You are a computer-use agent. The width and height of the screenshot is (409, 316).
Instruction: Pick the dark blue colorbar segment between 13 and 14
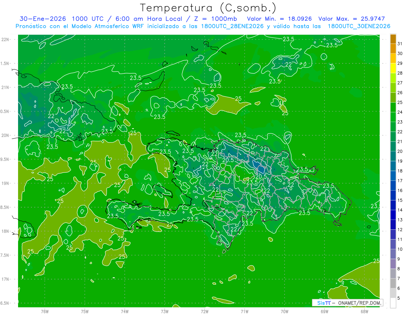click(393, 215)
